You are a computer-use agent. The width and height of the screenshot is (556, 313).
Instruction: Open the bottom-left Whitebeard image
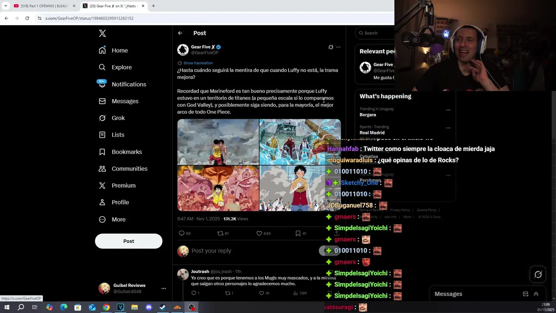(x=218, y=188)
